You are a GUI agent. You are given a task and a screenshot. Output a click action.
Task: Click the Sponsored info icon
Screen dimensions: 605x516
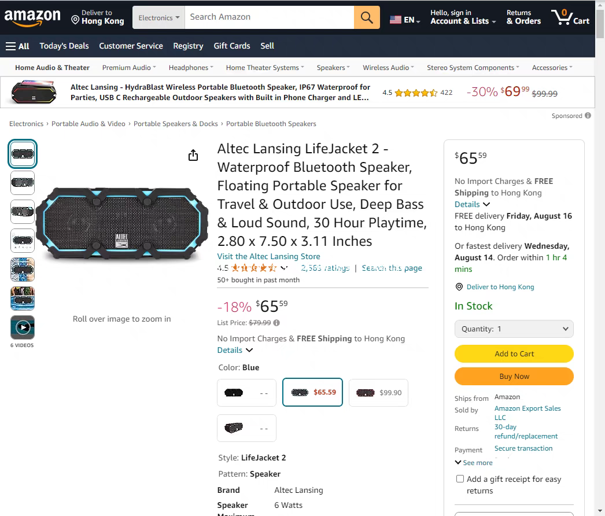click(x=588, y=115)
